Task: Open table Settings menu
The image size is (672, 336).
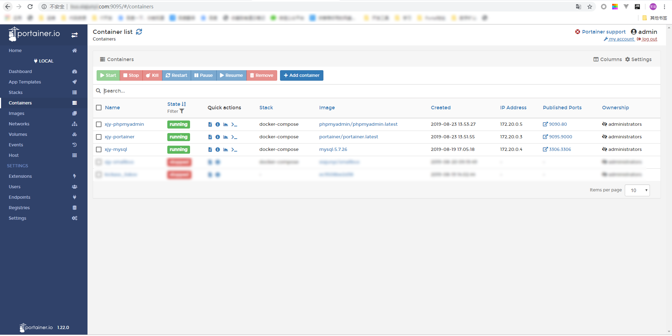Action: click(x=638, y=59)
